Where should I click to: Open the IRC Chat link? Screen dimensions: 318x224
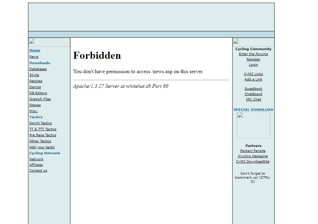click(x=253, y=99)
